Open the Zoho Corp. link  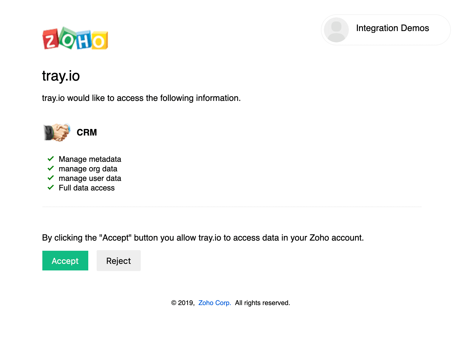(x=215, y=303)
